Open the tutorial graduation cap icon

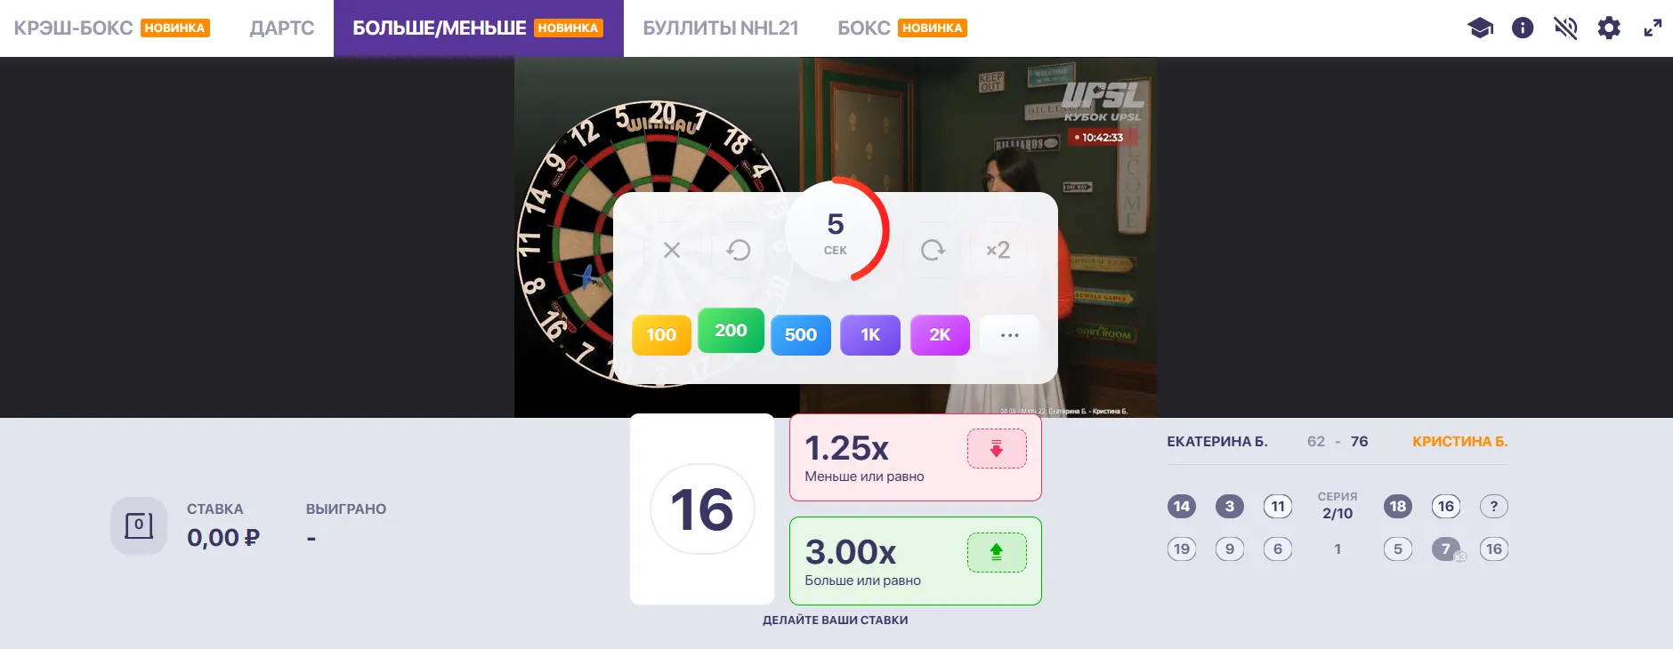[1480, 28]
